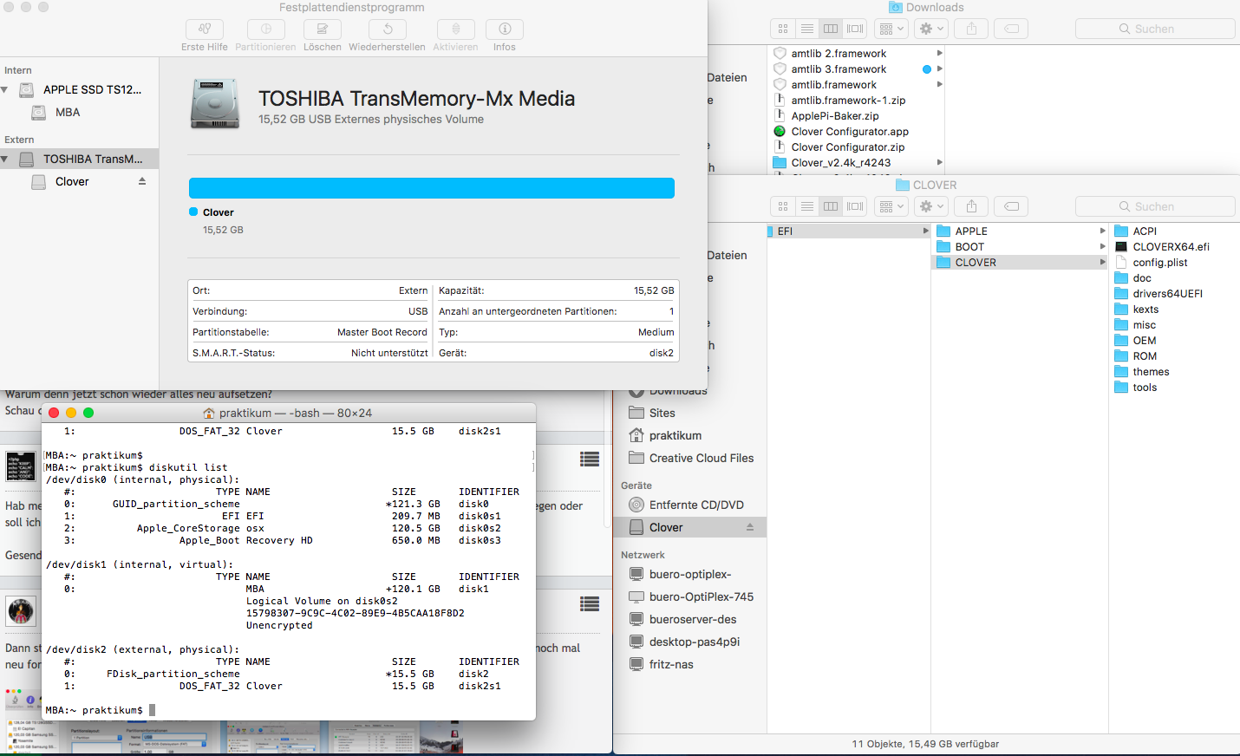
Task: Click the Suchen search field in CLOVER window
Action: tap(1155, 206)
